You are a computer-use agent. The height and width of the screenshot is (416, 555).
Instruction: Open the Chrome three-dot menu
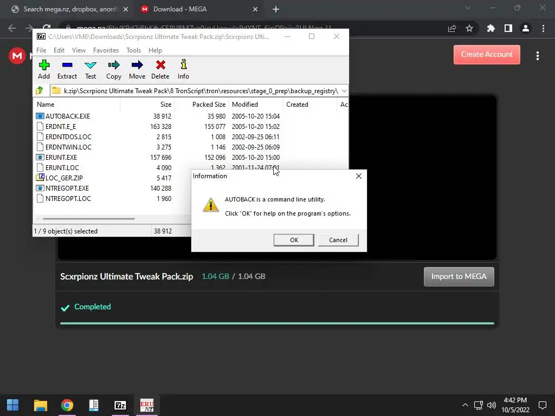(x=543, y=28)
